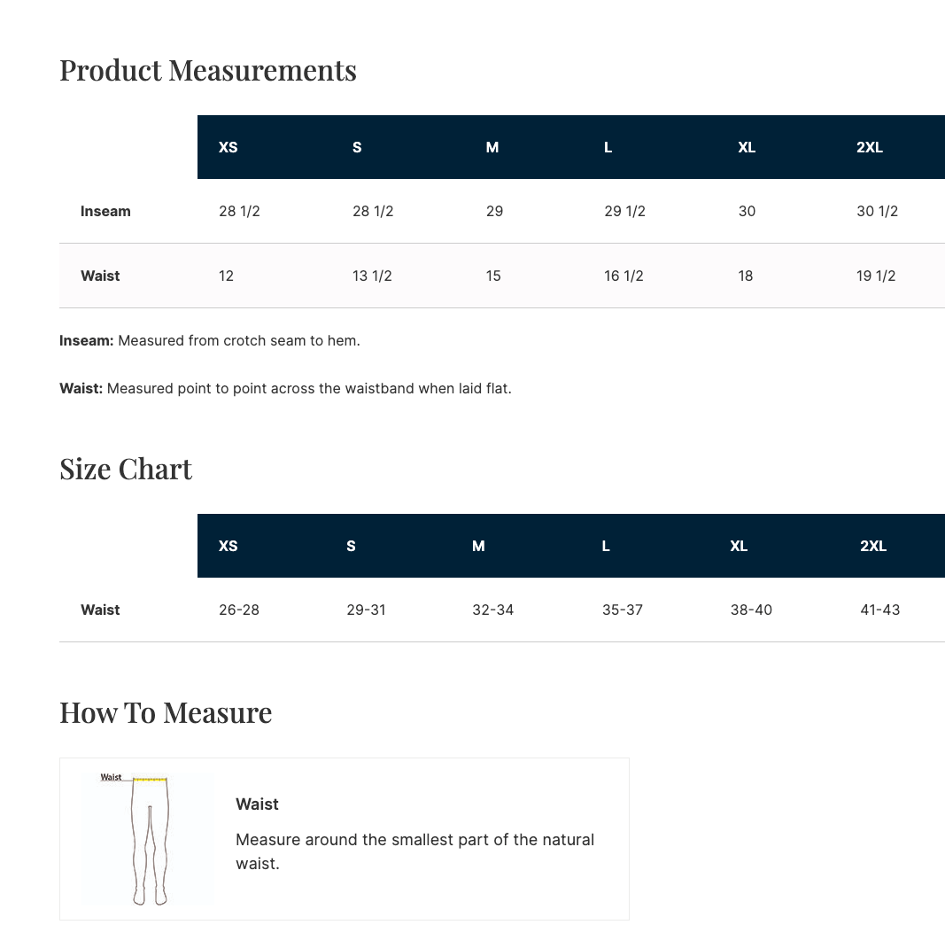Click the 38-40 waist range for XL
This screenshot has height=948, width=945.
(x=751, y=610)
